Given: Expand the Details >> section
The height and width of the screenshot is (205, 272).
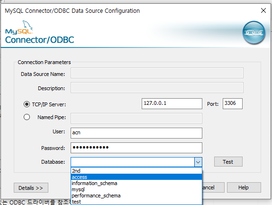Looking at the screenshot, I should (x=31, y=188).
